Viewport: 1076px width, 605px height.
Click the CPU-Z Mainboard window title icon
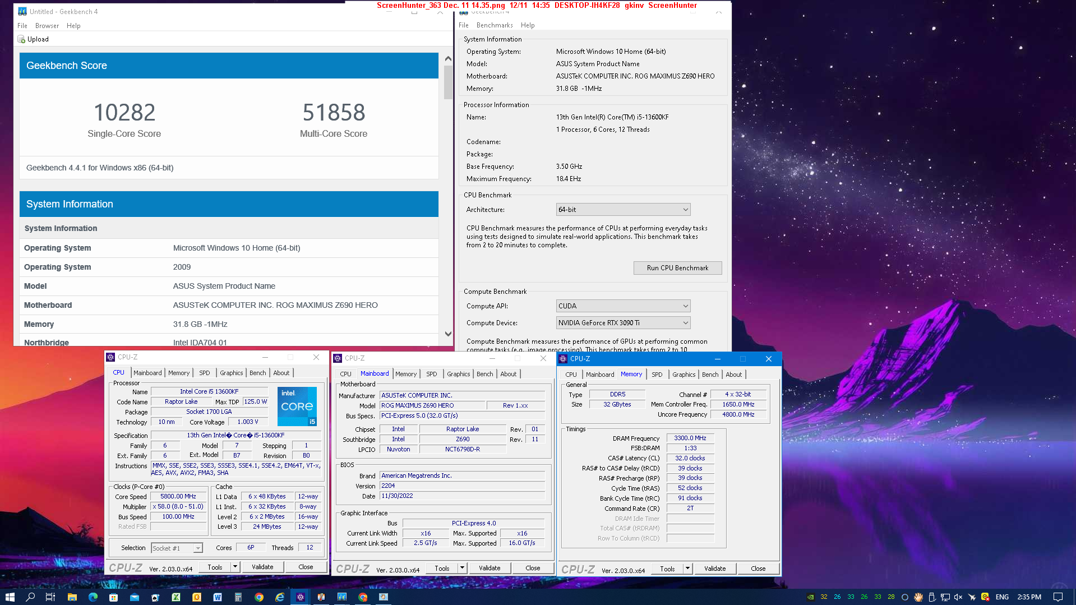[338, 358]
